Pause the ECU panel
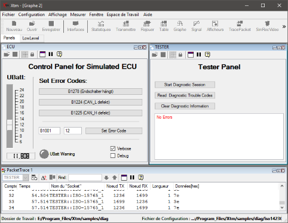288x223 pixels. point(51,54)
